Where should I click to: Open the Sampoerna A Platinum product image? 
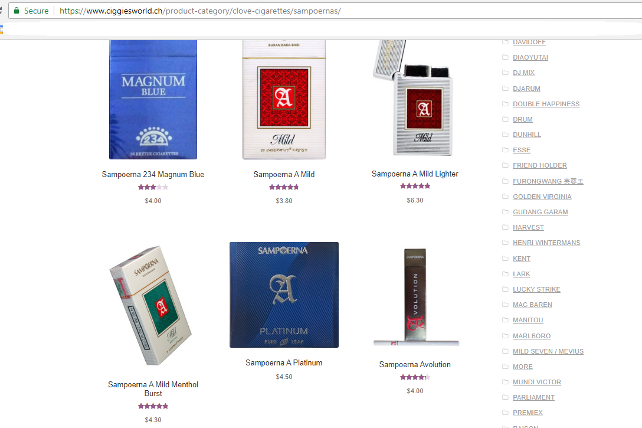tap(284, 295)
